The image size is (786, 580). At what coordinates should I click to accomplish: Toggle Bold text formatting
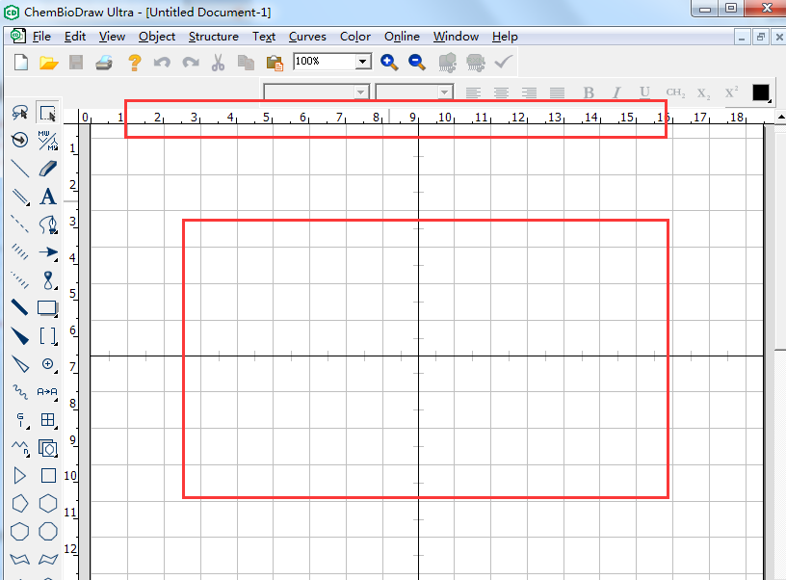click(589, 92)
